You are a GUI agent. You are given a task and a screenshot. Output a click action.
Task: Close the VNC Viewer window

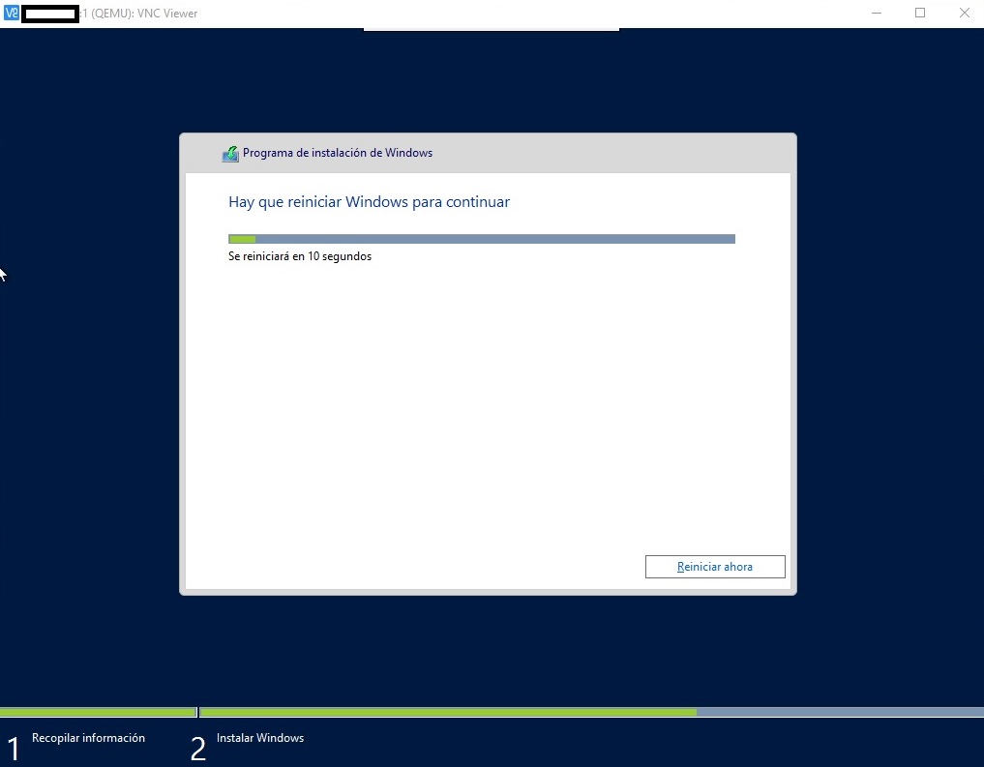[x=964, y=14]
